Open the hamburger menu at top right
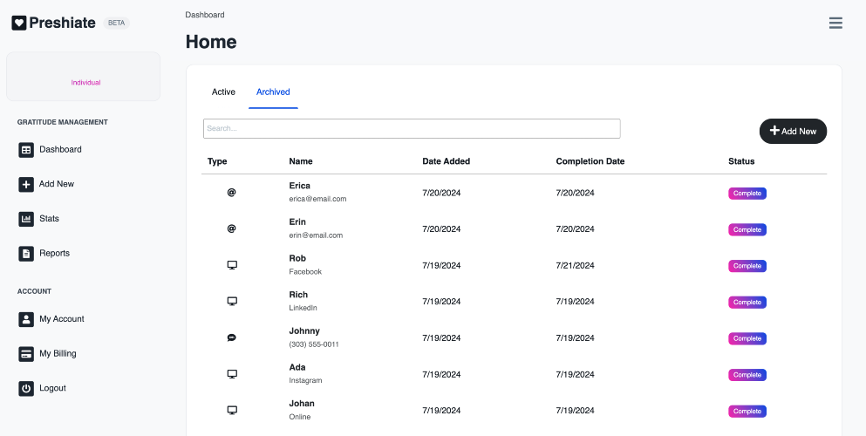Screen dimensions: 866x436 (835, 23)
